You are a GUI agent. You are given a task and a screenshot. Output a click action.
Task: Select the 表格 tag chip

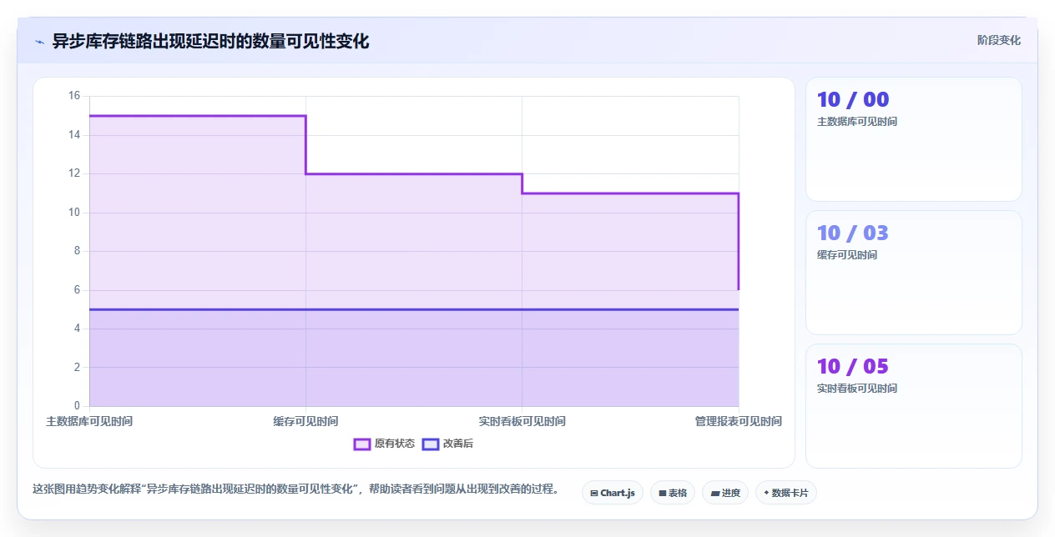tap(673, 493)
